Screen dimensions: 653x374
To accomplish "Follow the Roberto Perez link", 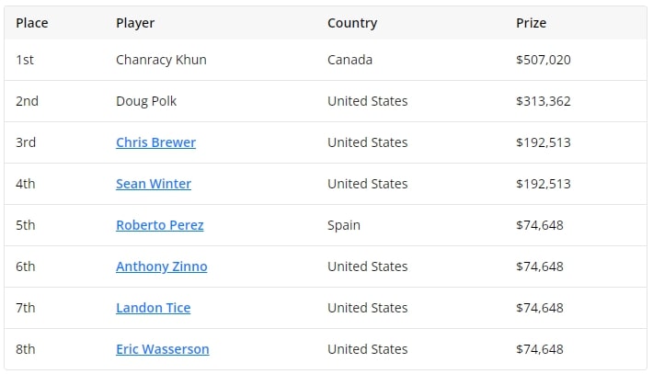I will click(160, 225).
